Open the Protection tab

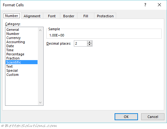[x=105, y=16]
